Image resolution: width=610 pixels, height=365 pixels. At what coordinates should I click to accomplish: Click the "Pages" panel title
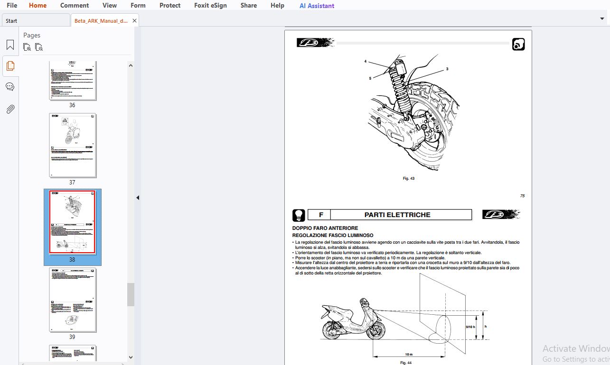(x=32, y=35)
